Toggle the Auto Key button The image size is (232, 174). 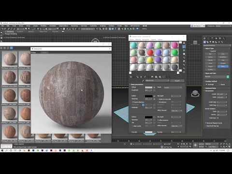click(201, 144)
